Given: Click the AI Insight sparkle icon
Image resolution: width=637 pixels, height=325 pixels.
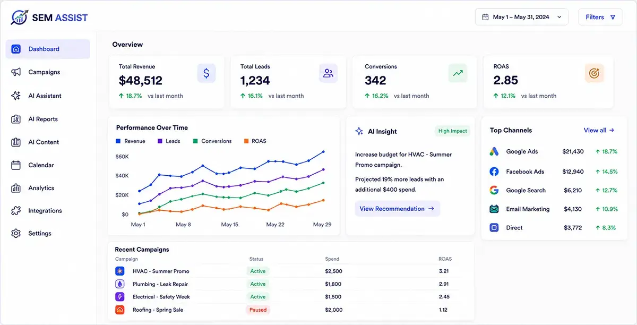Looking at the screenshot, I should pos(359,131).
